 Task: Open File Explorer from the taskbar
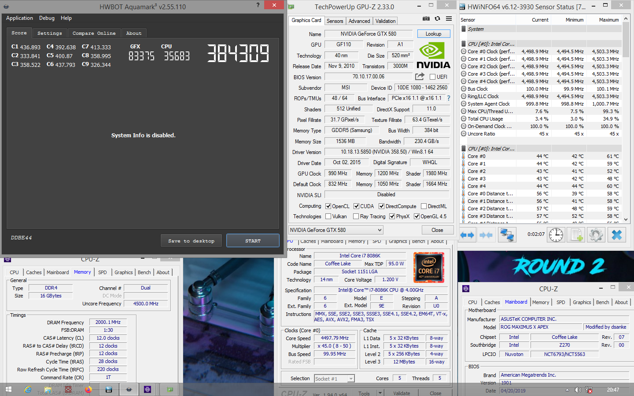[48, 389]
